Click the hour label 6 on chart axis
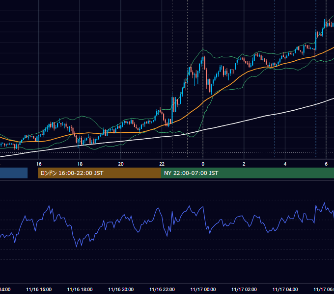Screen dimensions: 334x294 (x=326, y=164)
